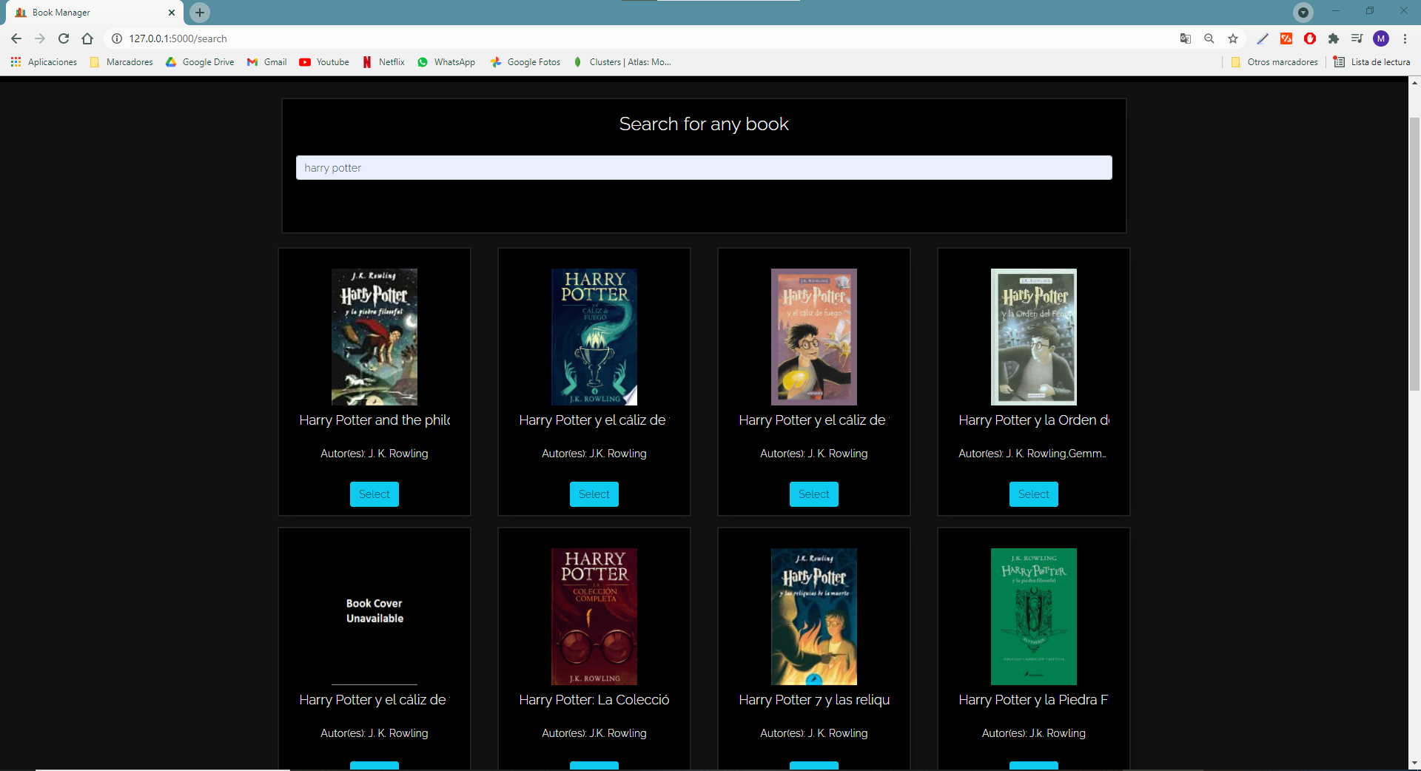Image resolution: width=1421 pixels, height=771 pixels.
Task: Open the Marcadores bookmark folder
Action: pos(121,62)
